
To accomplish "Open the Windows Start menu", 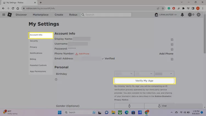I will [x=60, y=112].
